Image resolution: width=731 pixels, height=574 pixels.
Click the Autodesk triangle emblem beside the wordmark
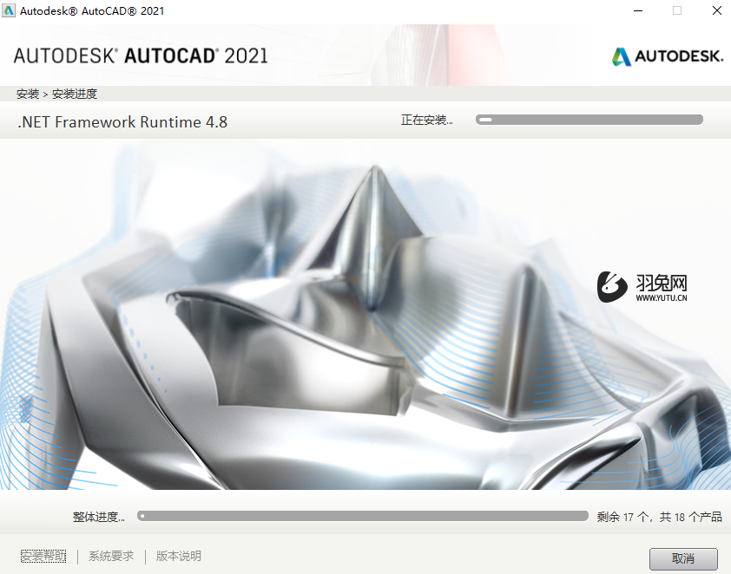coord(622,56)
